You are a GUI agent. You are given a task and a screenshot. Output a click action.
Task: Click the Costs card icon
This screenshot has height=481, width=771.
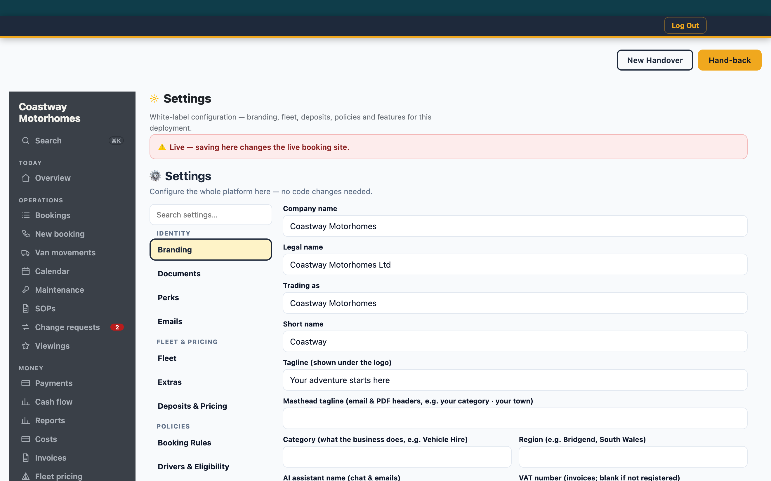coord(26,439)
